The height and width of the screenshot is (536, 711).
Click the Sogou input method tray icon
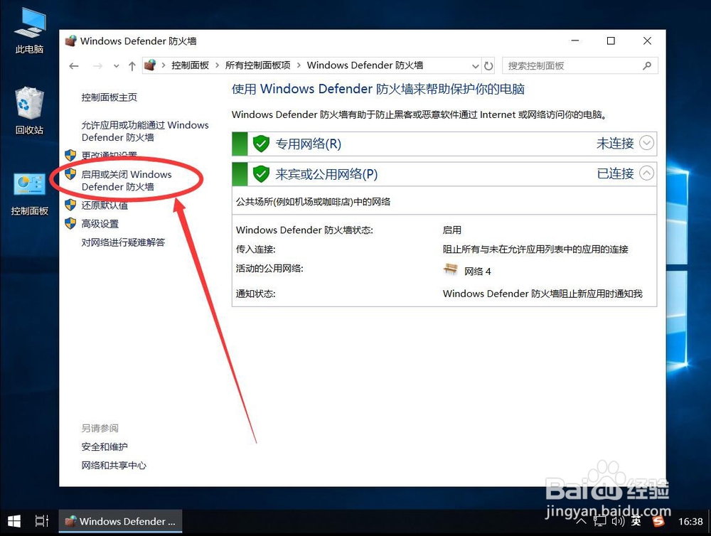click(658, 522)
